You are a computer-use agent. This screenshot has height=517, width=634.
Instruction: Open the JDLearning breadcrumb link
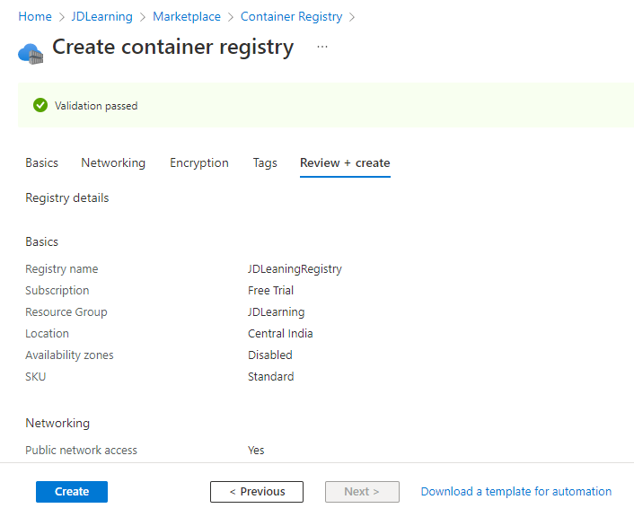coord(101,16)
